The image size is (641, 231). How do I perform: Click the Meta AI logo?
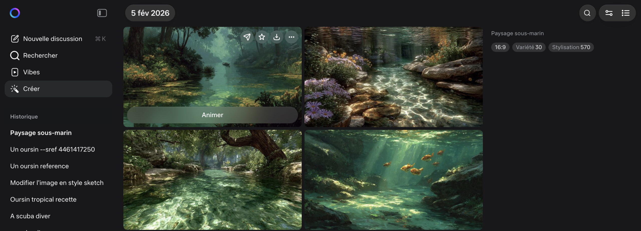click(x=15, y=13)
